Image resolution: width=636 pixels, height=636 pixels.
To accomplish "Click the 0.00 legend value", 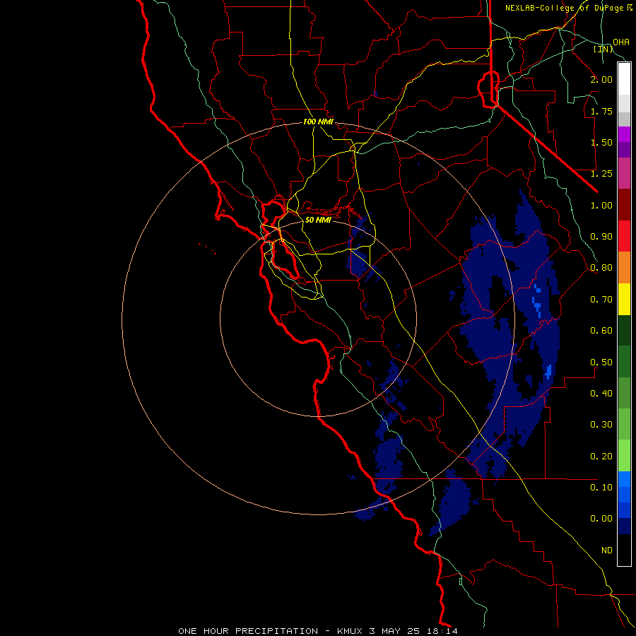I will (601, 519).
